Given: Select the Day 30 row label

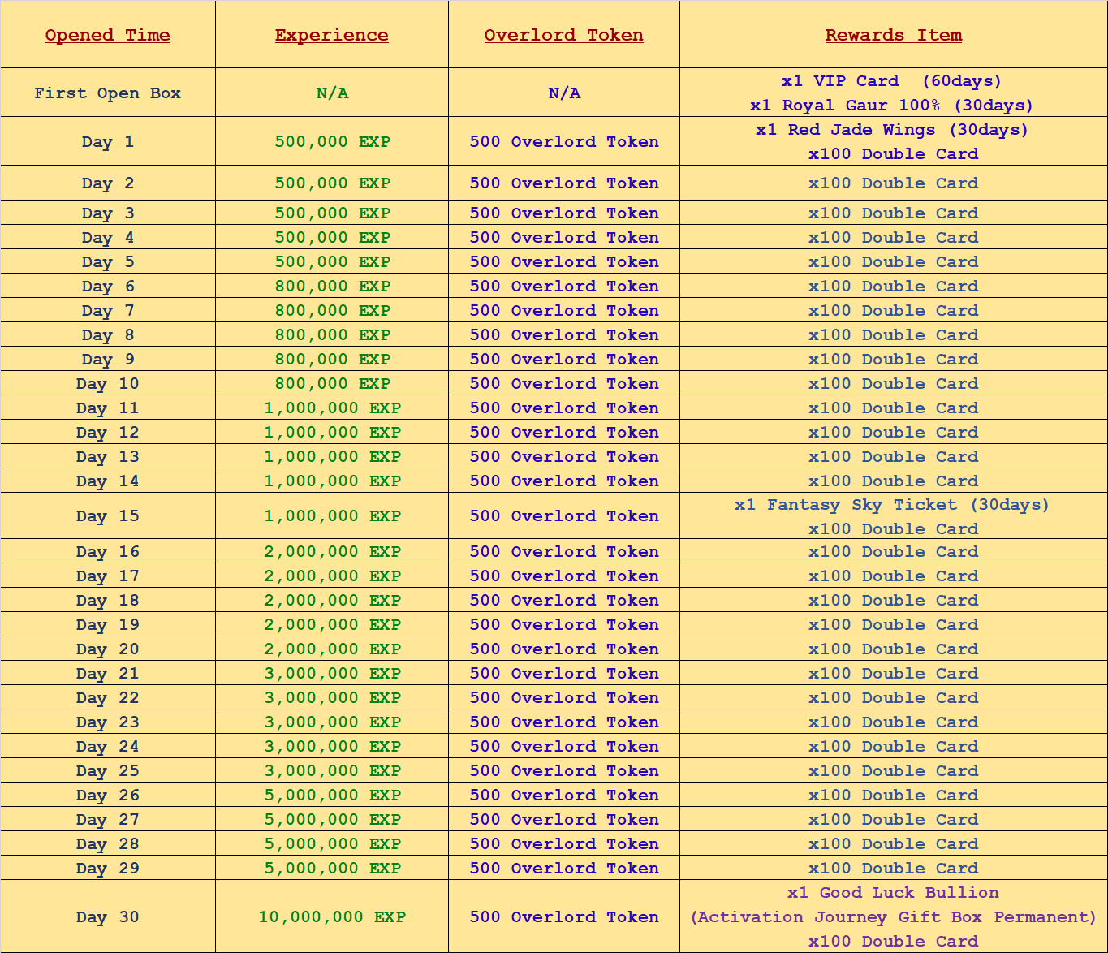Looking at the screenshot, I should (x=107, y=917).
